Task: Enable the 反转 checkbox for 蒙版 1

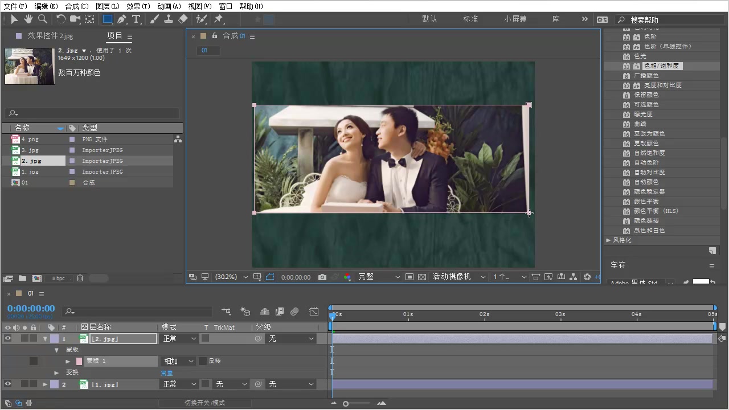Action: (x=203, y=361)
